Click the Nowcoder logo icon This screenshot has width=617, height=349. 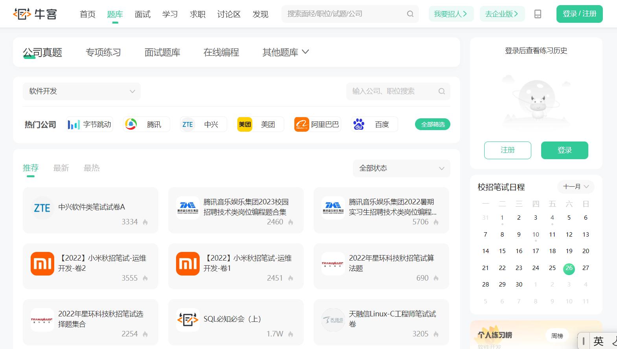pos(22,14)
